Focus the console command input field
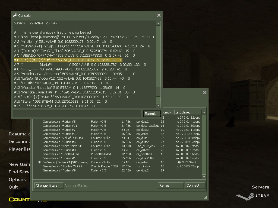278x208 pixels. 77,113
